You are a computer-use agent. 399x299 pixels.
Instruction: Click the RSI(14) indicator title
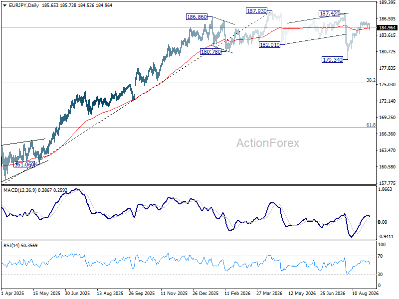[12, 246]
